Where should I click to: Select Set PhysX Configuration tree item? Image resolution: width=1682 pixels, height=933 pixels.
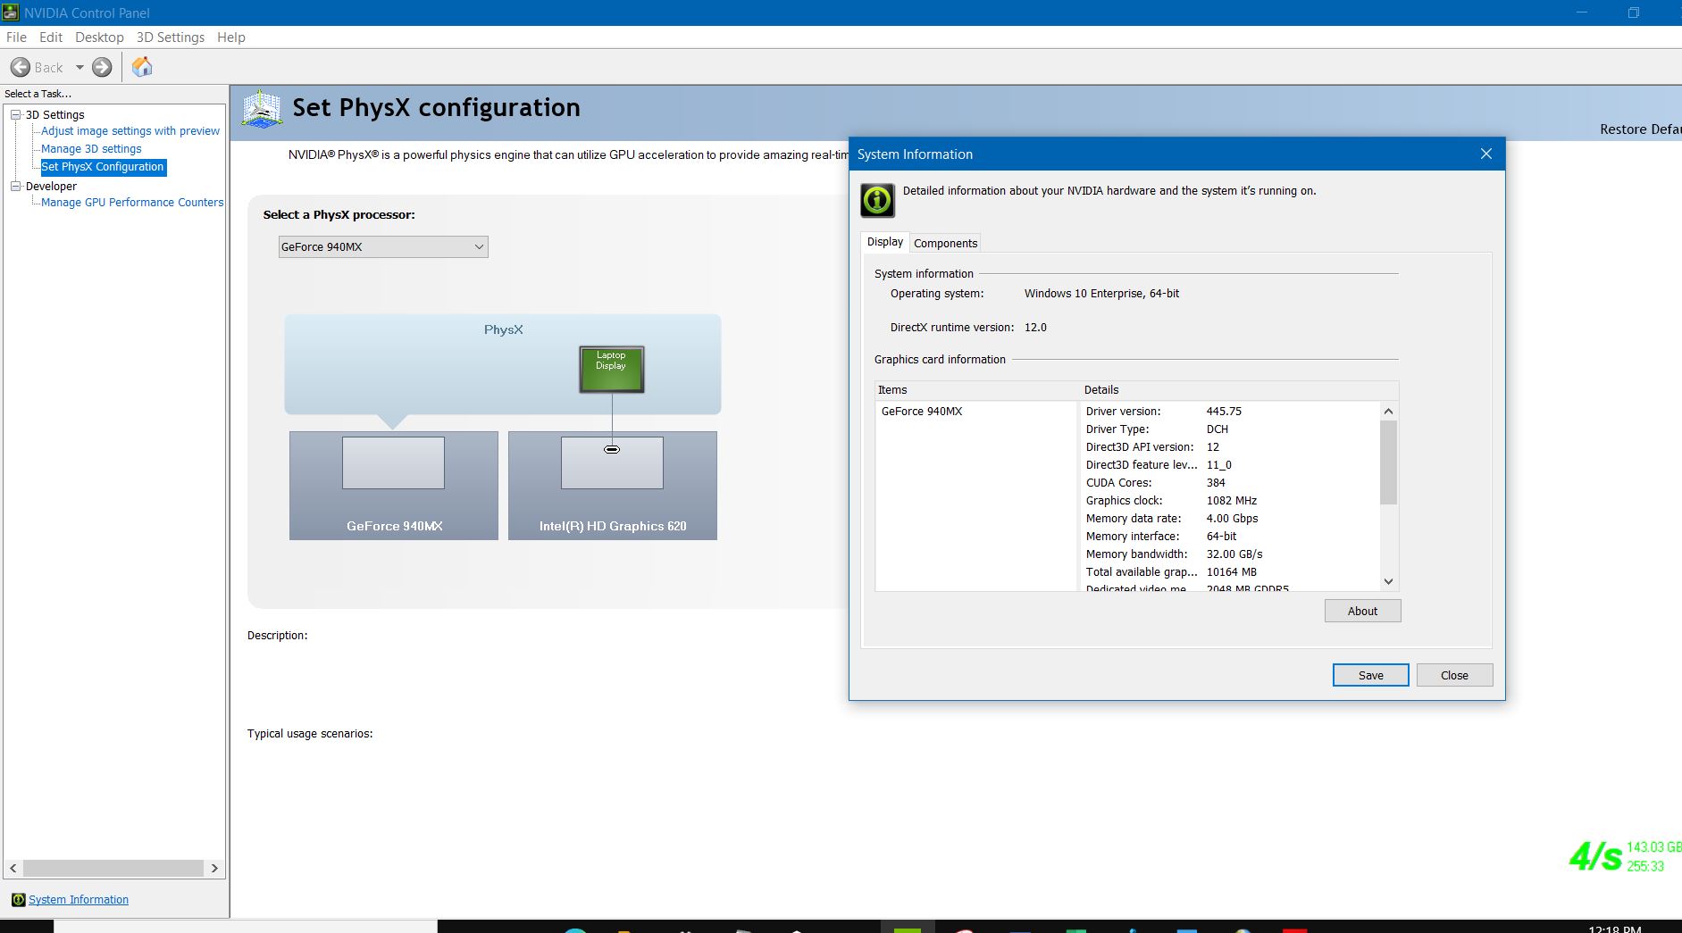click(103, 167)
